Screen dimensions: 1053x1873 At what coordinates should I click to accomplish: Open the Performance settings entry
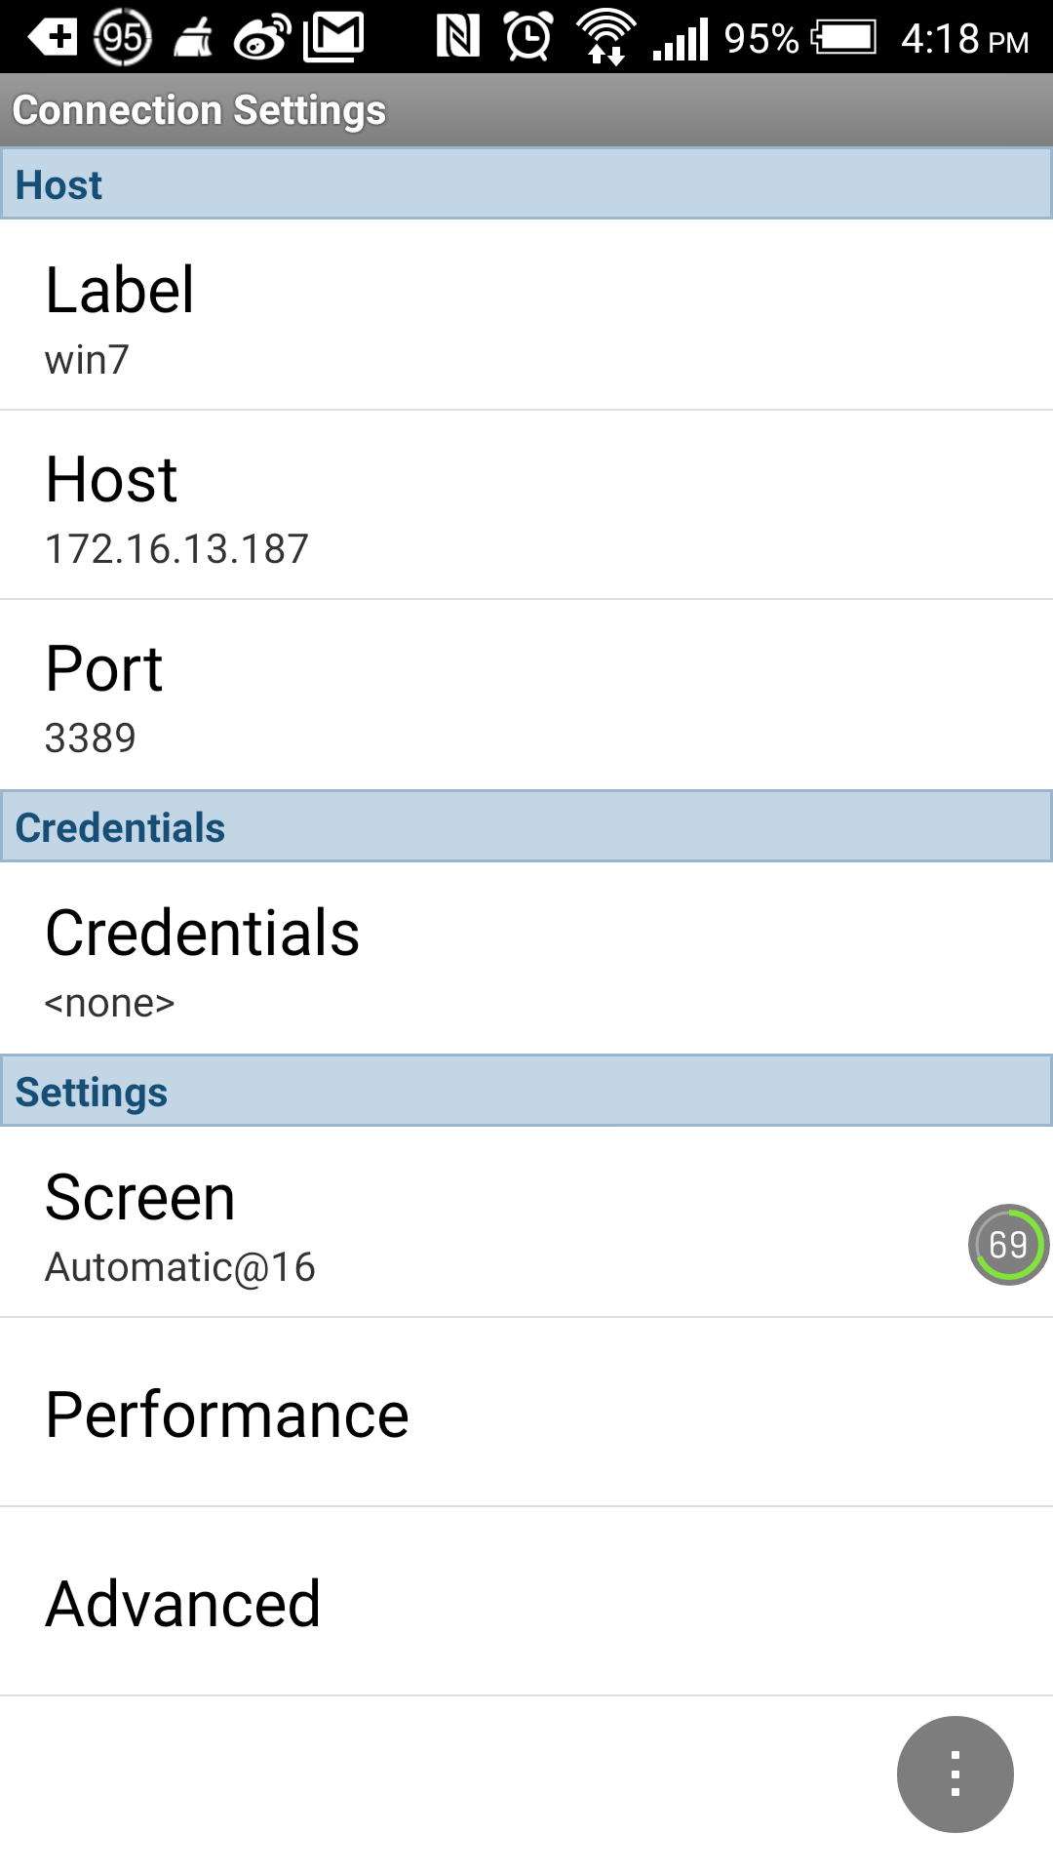(x=526, y=1413)
